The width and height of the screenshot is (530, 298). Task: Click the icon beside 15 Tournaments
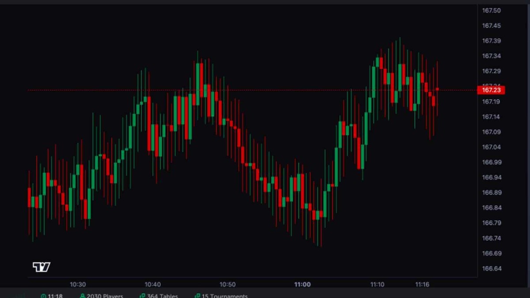pyautogui.click(x=197, y=296)
